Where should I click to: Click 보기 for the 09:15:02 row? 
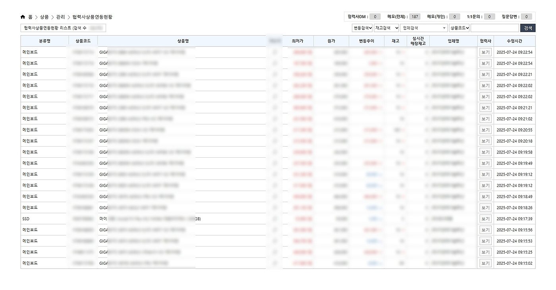485,263
